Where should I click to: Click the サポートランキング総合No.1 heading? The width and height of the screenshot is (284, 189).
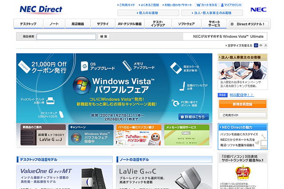(243, 158)
